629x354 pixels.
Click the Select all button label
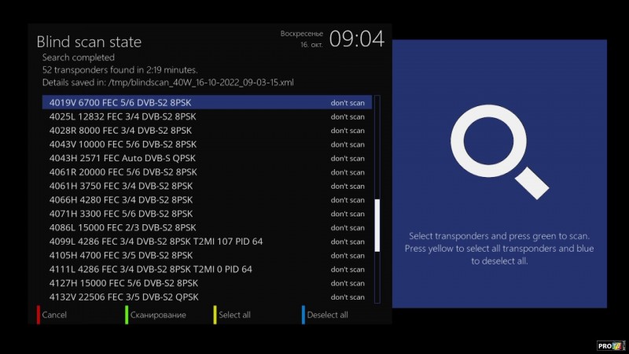[234, 315]
